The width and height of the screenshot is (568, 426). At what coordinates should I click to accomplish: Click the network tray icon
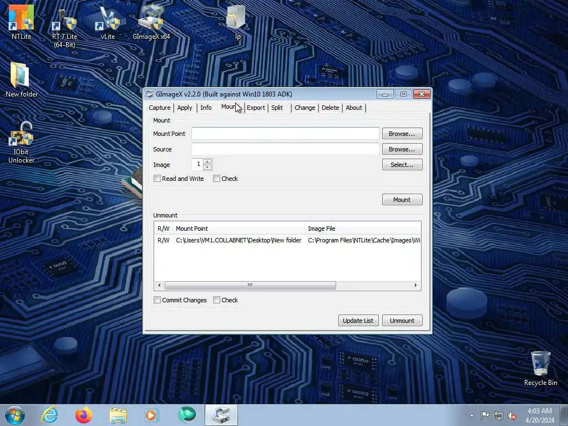(499, 415)
